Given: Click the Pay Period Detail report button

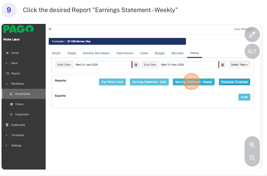Looking at the screenshot, I should tap(112, 82).
